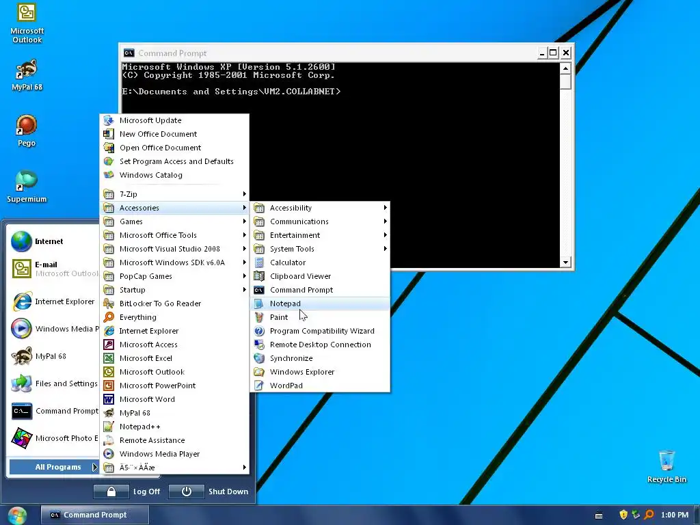Viewport: 700px width, 525px height.
Task: Click the Command Prompt scroll up arrow
Action: (565, 69)
